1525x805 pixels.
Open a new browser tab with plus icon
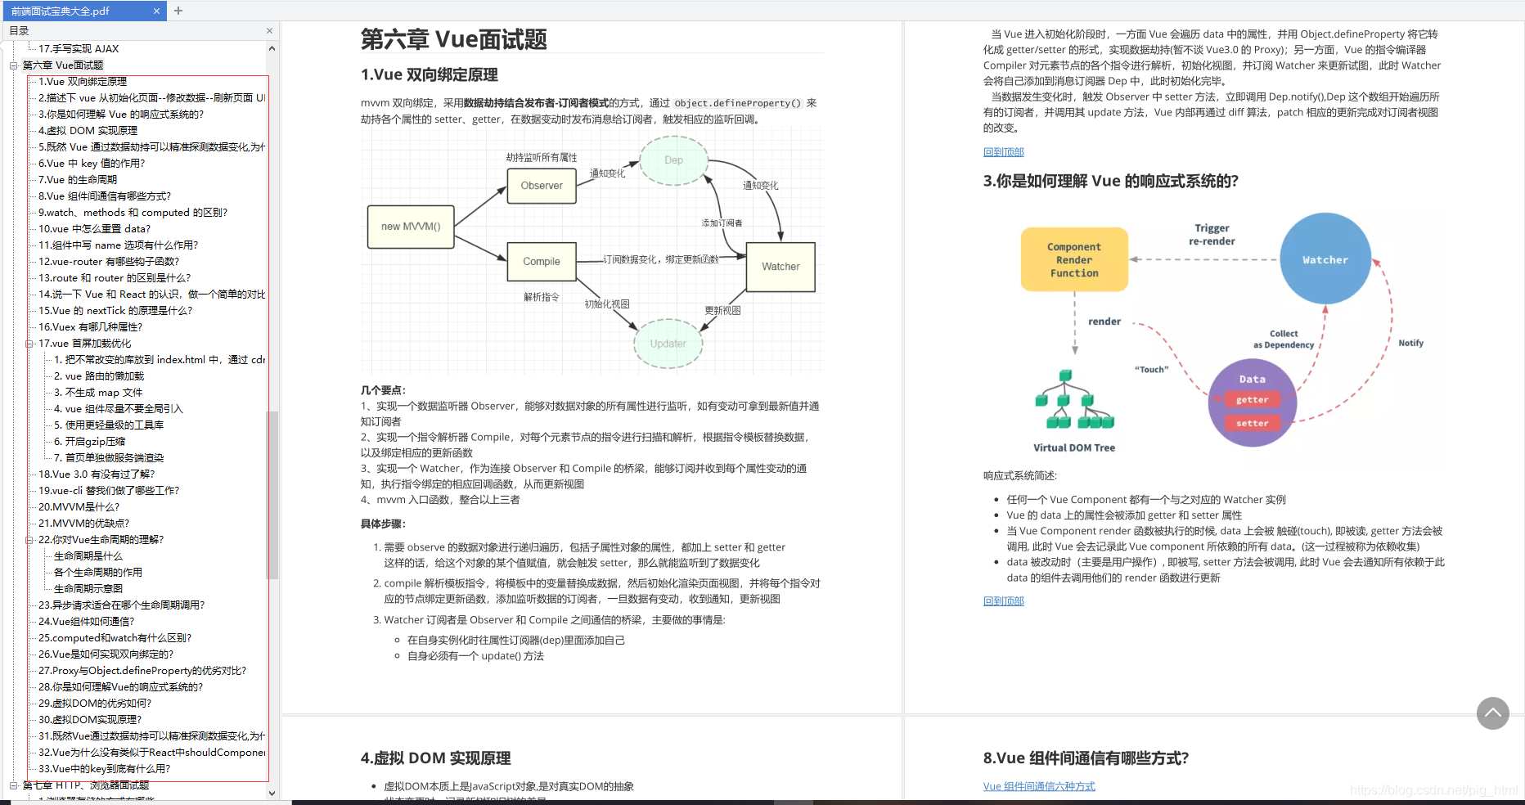coord(178,11)
